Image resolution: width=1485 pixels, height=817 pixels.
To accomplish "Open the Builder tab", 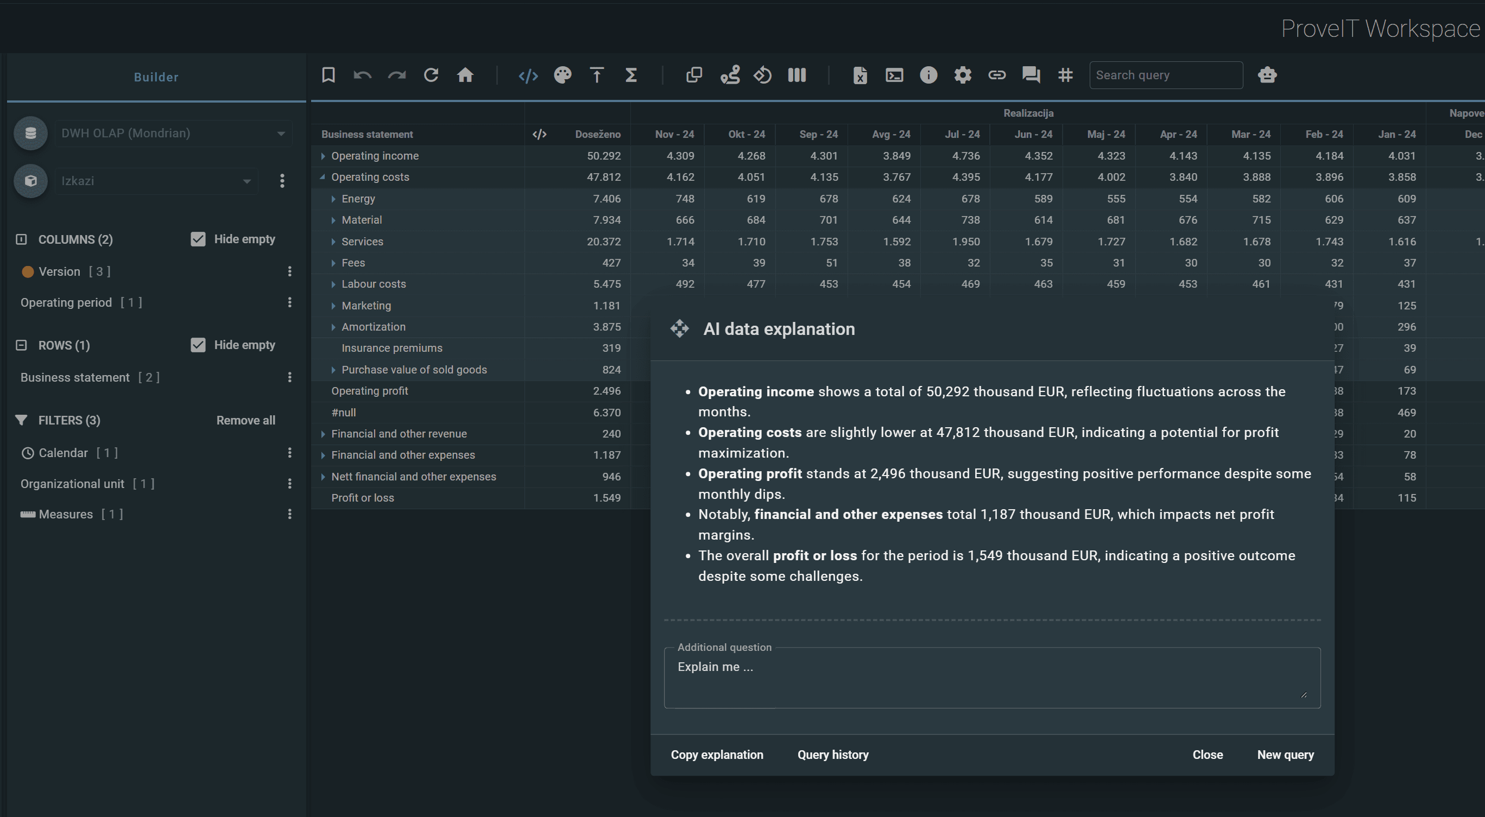I will tap(156, 77).
